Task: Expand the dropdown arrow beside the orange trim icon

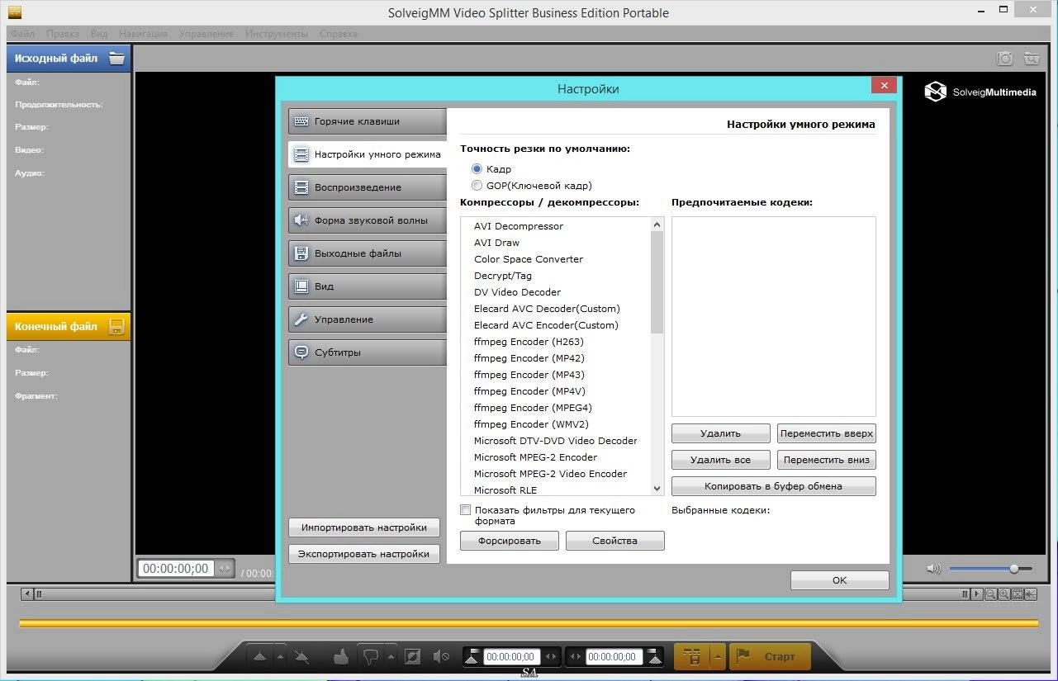Action: coord(717,657)
